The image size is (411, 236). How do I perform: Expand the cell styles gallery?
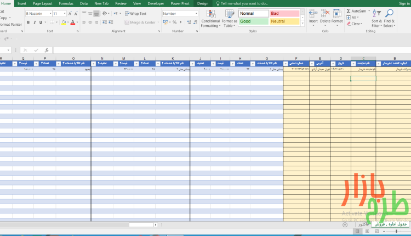(x=302, y=23)
